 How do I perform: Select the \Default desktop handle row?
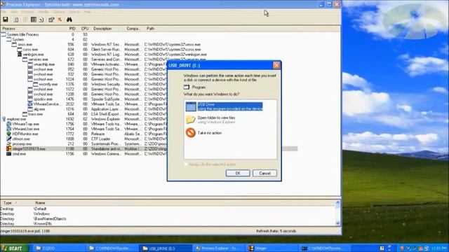click(168, 209)
